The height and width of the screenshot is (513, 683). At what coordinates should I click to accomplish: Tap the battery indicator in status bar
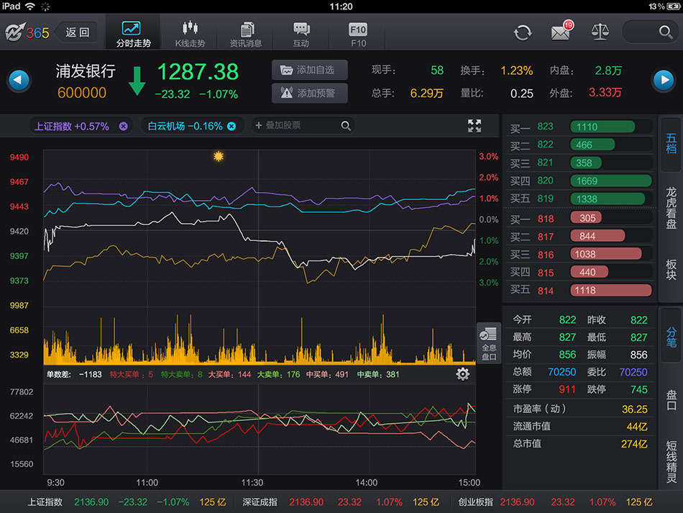click(x=673, y=6)
